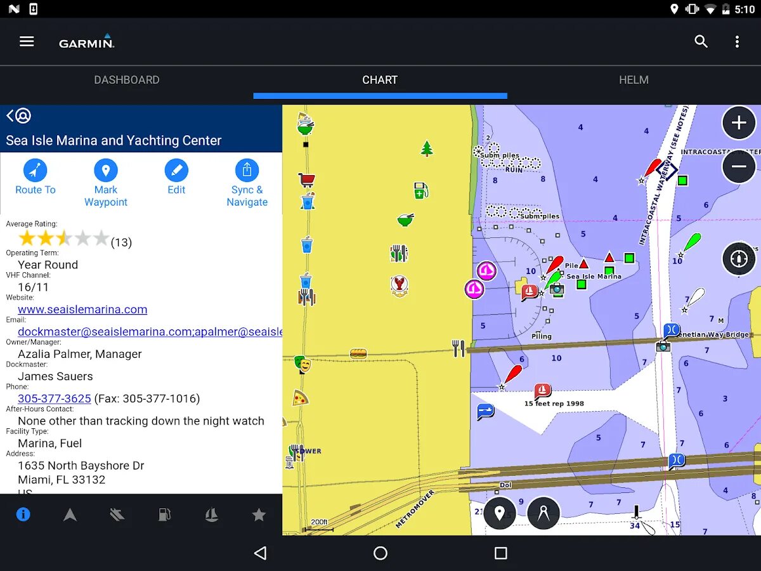Screen dimensions: 761x571
Task: Tap the bridge marker on lower causeway
Action: click(x=676, y=461)
